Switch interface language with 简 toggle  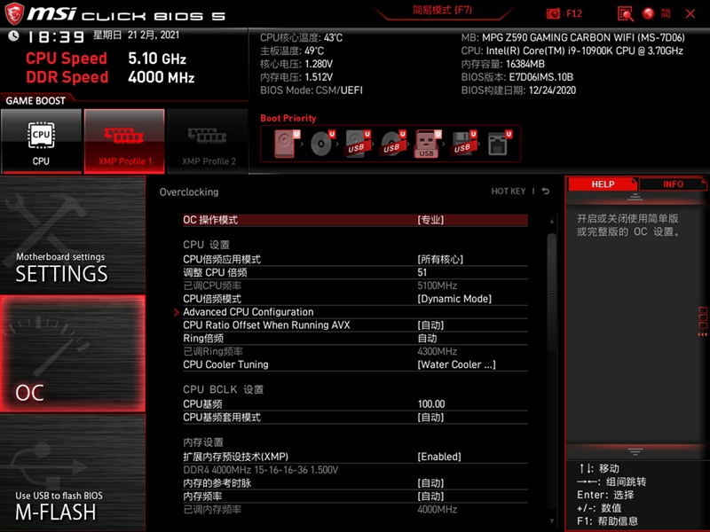pyautogui.click(x=664, y=13)
